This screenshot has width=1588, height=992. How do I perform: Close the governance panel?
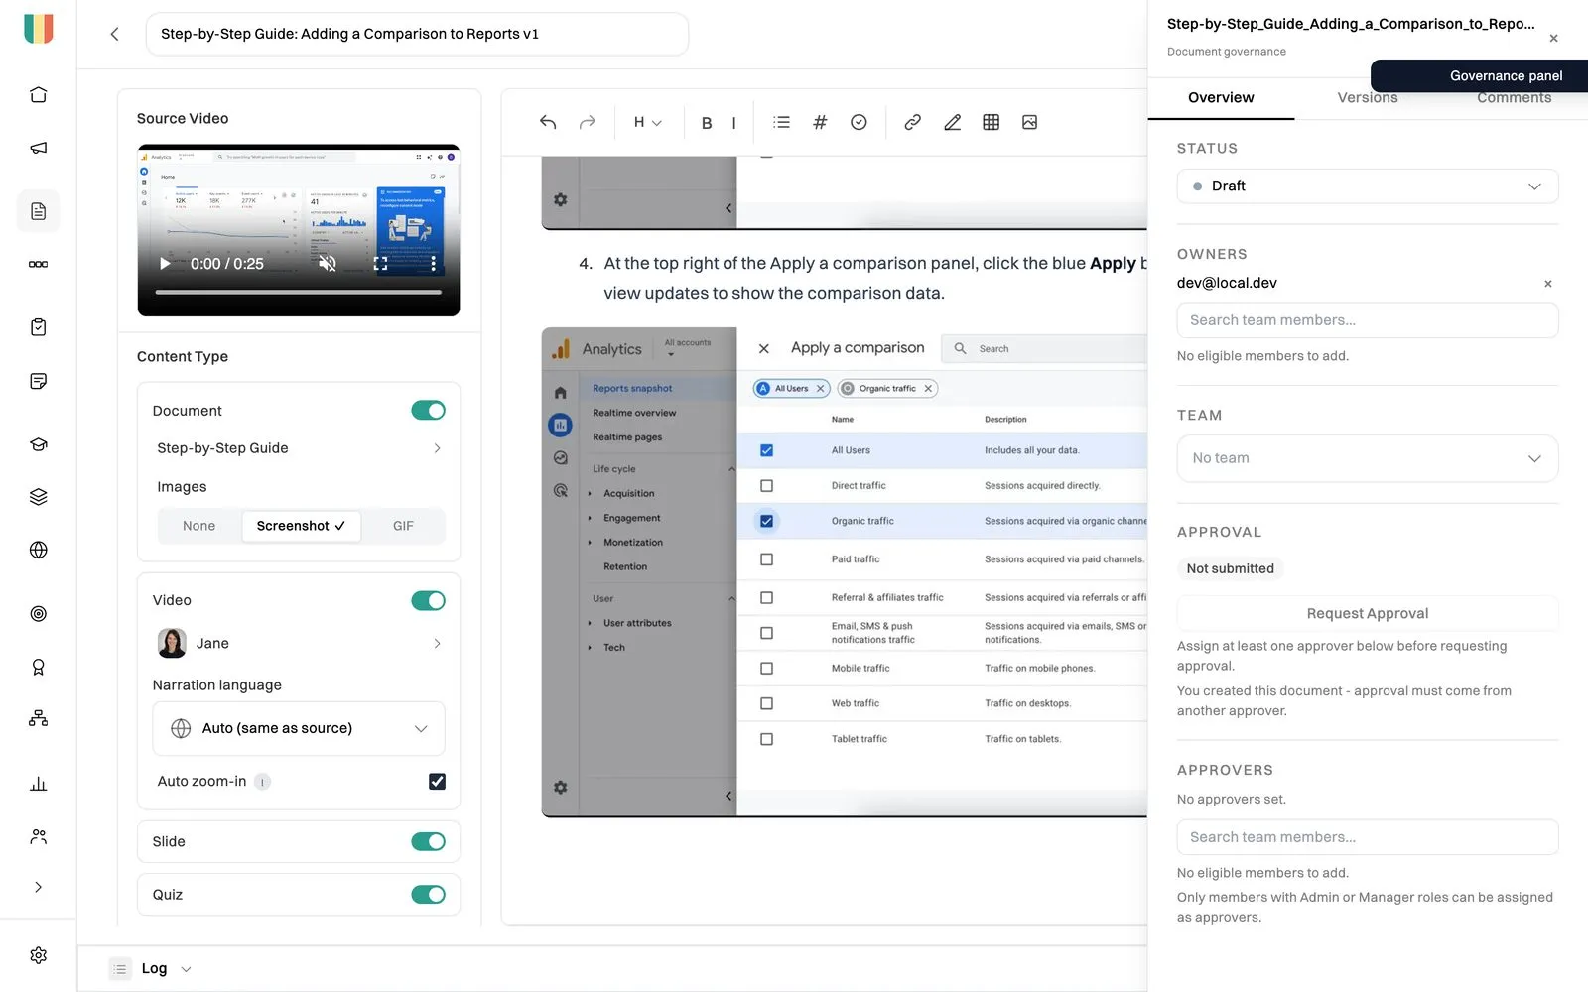click(1553, 38)
